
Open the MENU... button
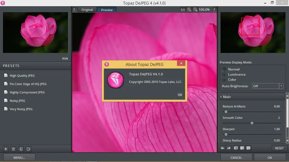(x=19, y=158)
